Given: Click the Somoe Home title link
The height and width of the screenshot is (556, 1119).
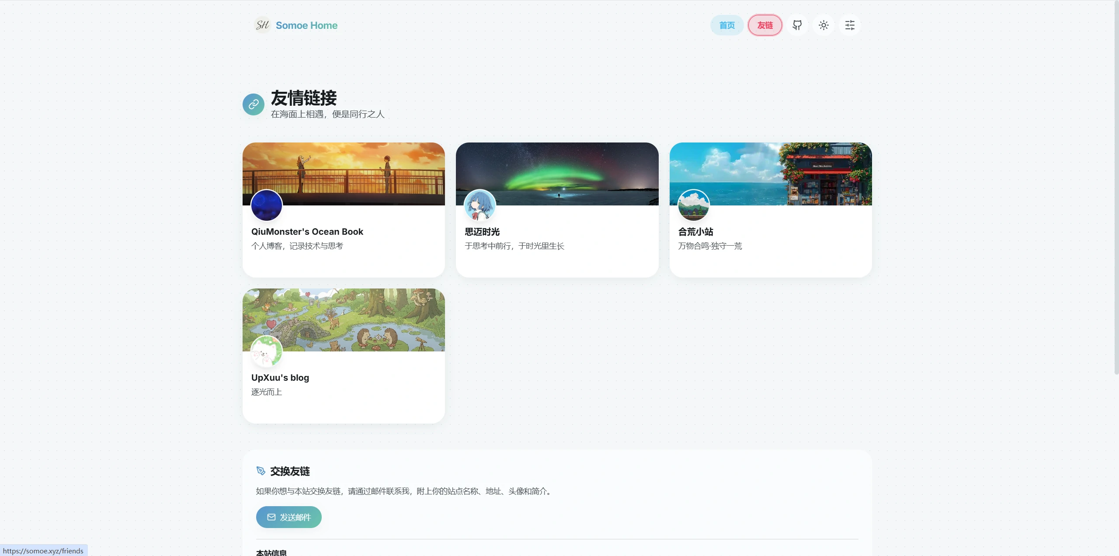Looking at the screenshot, I should click(x=306, y=25).
